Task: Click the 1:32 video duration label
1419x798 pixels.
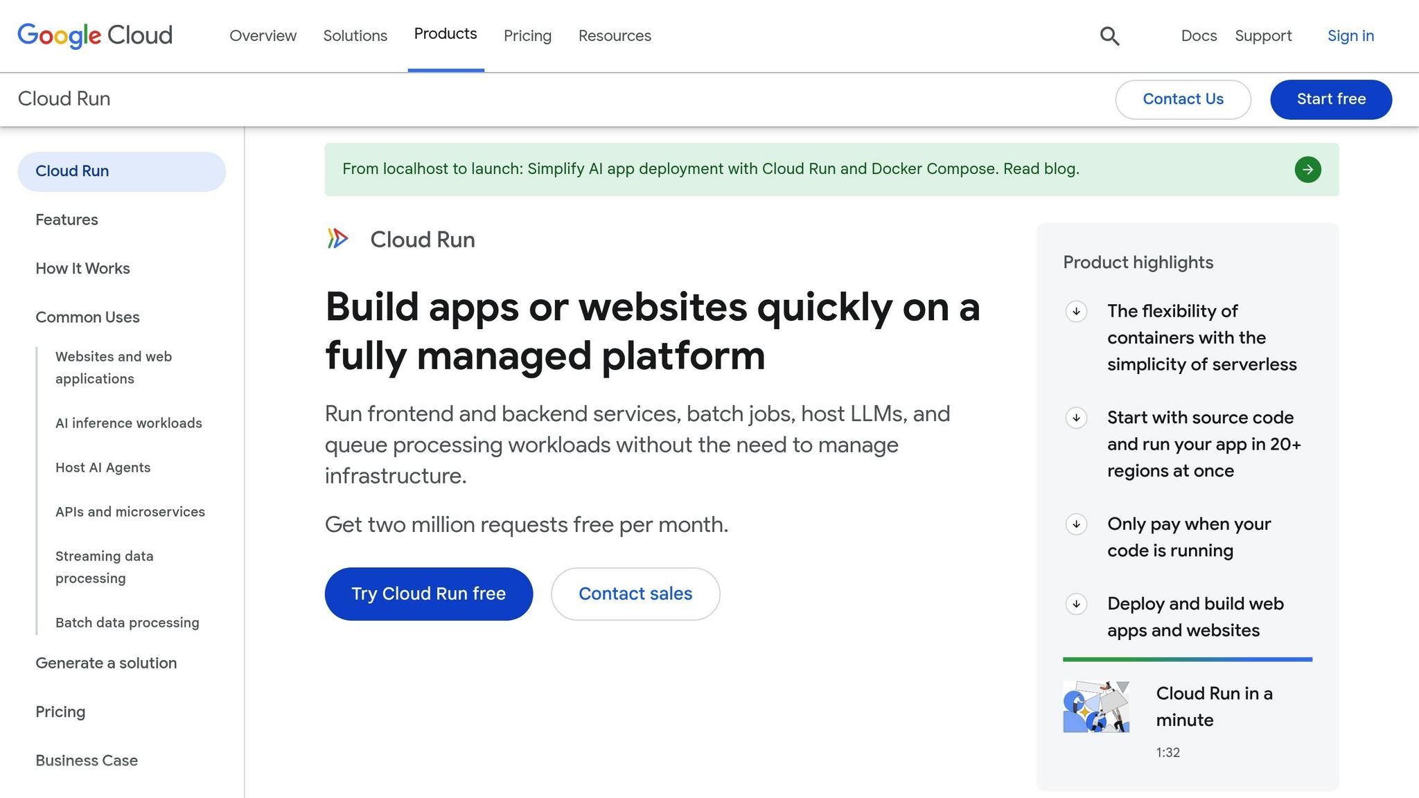Action: click(x=1167, y=752)
